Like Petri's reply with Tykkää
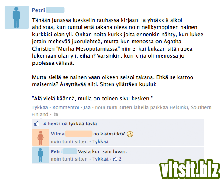 [100, 159]
